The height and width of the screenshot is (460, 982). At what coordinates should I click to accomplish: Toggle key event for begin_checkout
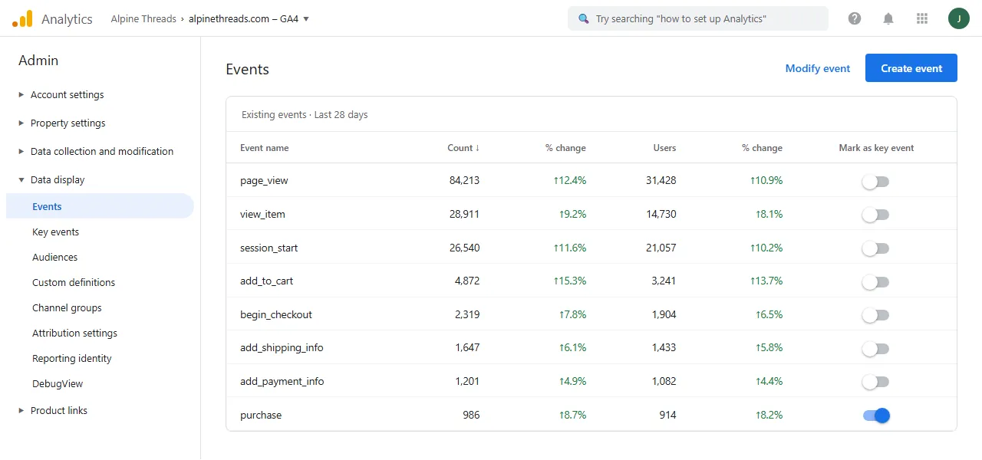[x=875, y=315]
